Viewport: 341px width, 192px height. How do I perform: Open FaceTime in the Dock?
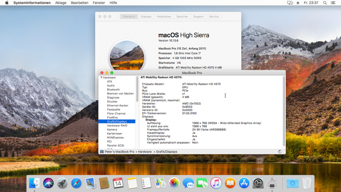click(202, 183)
